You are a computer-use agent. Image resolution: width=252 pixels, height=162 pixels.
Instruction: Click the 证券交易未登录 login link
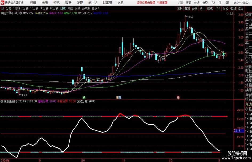coord(146,3)
